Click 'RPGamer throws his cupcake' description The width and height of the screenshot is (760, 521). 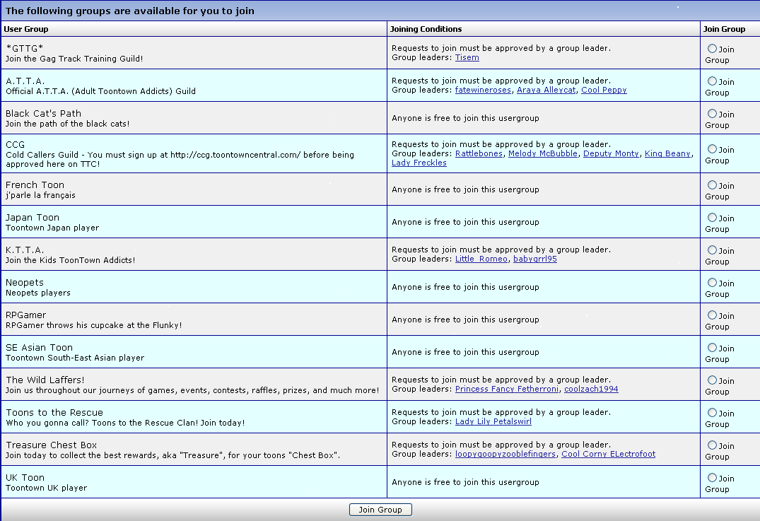(94, 325)
